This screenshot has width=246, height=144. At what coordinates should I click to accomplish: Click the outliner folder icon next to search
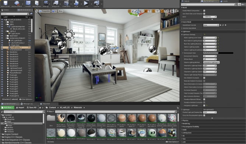pos(31,14)
